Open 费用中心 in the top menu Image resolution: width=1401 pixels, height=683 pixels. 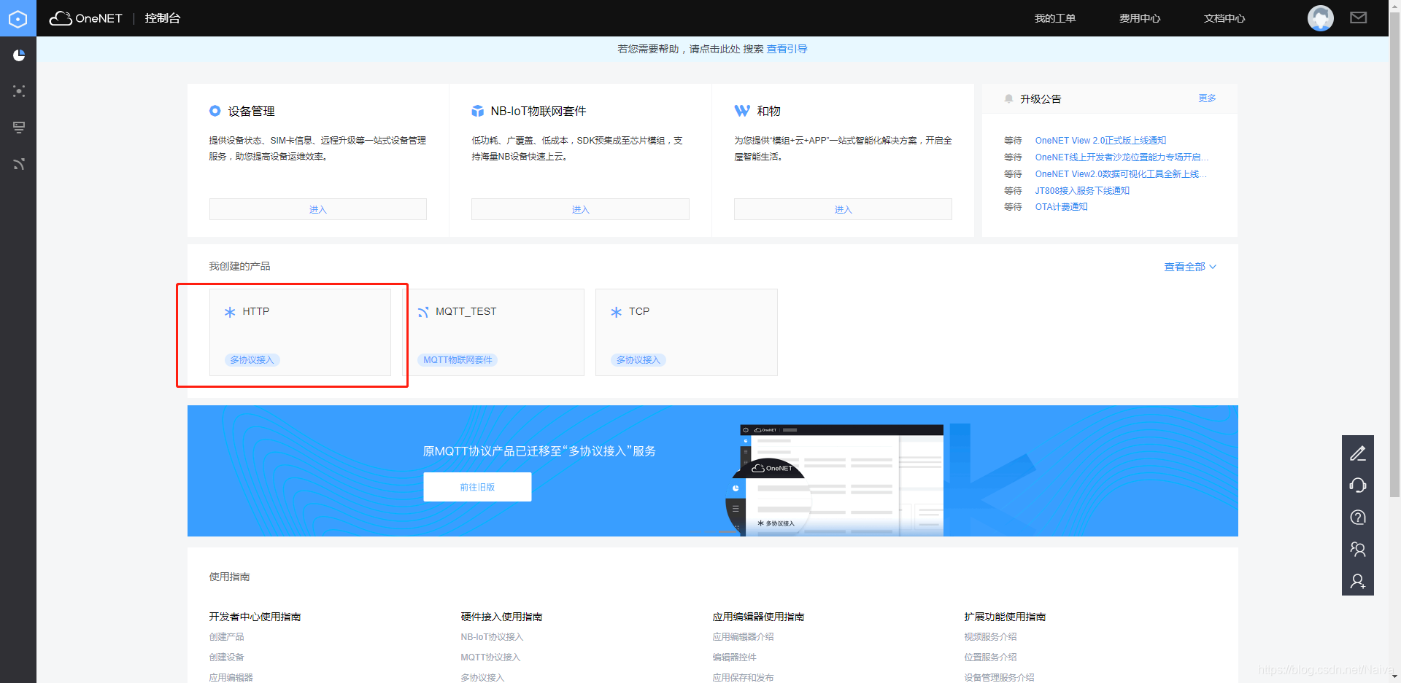tap(1138, 17)
